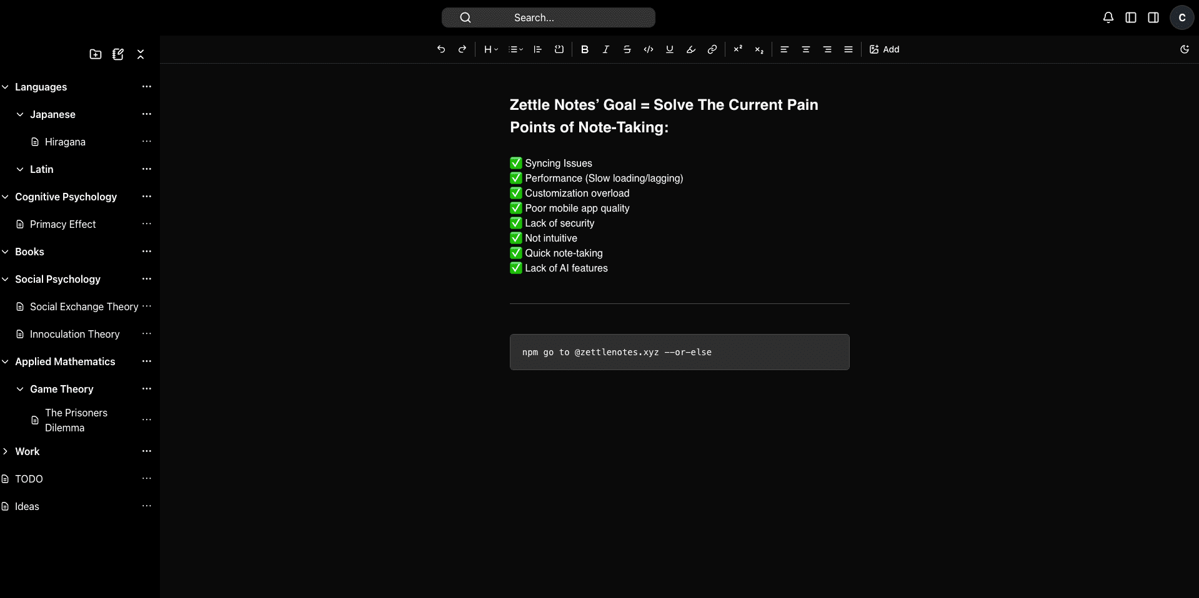This screenshot has height=598, width=1199.
Task: Collapse the Latin folder
Action: 20,169
